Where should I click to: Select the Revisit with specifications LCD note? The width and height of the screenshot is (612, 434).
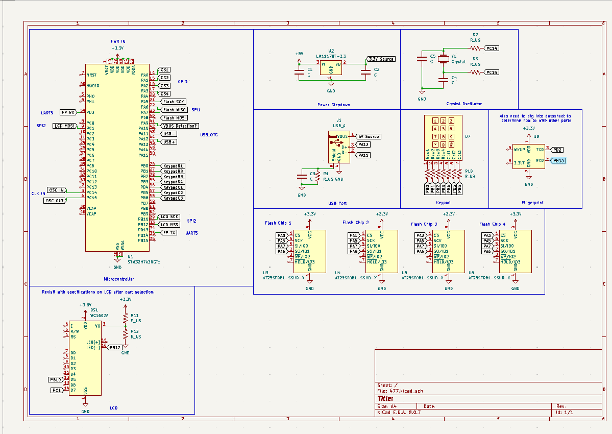[97, 293]
